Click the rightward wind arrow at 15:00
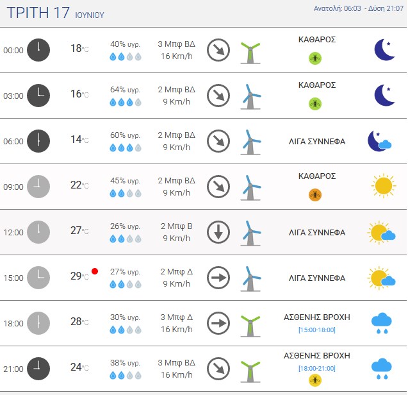 (x=218, y=278)
